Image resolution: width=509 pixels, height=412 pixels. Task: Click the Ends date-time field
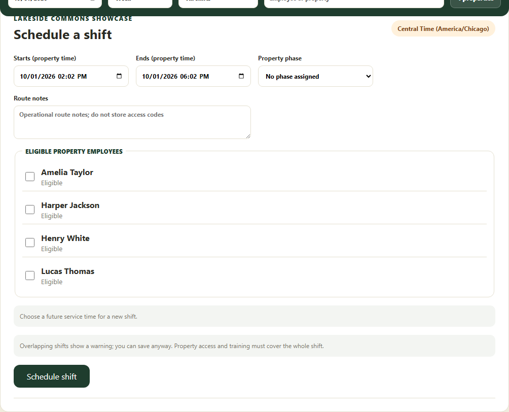[x=193, y=76]
